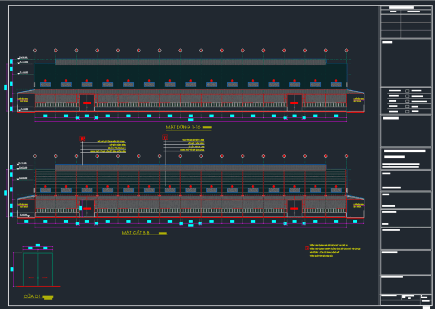Click the CỬA D1 detail label
435x309 pixels.
tap(33, 297)
